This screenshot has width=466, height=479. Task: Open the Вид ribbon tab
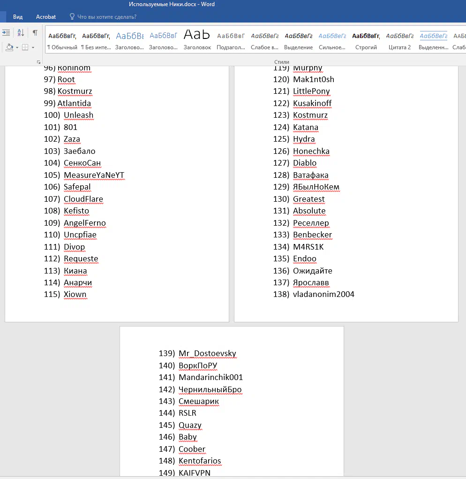(18, 17)
